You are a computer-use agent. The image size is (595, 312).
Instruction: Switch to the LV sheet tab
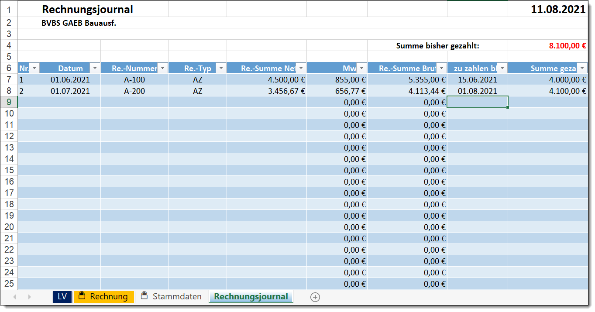point(62,297)
